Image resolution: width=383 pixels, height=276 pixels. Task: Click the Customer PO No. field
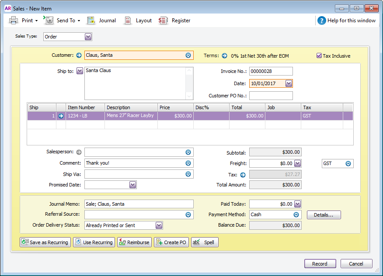pyautogui.click(x=271, y=96)
